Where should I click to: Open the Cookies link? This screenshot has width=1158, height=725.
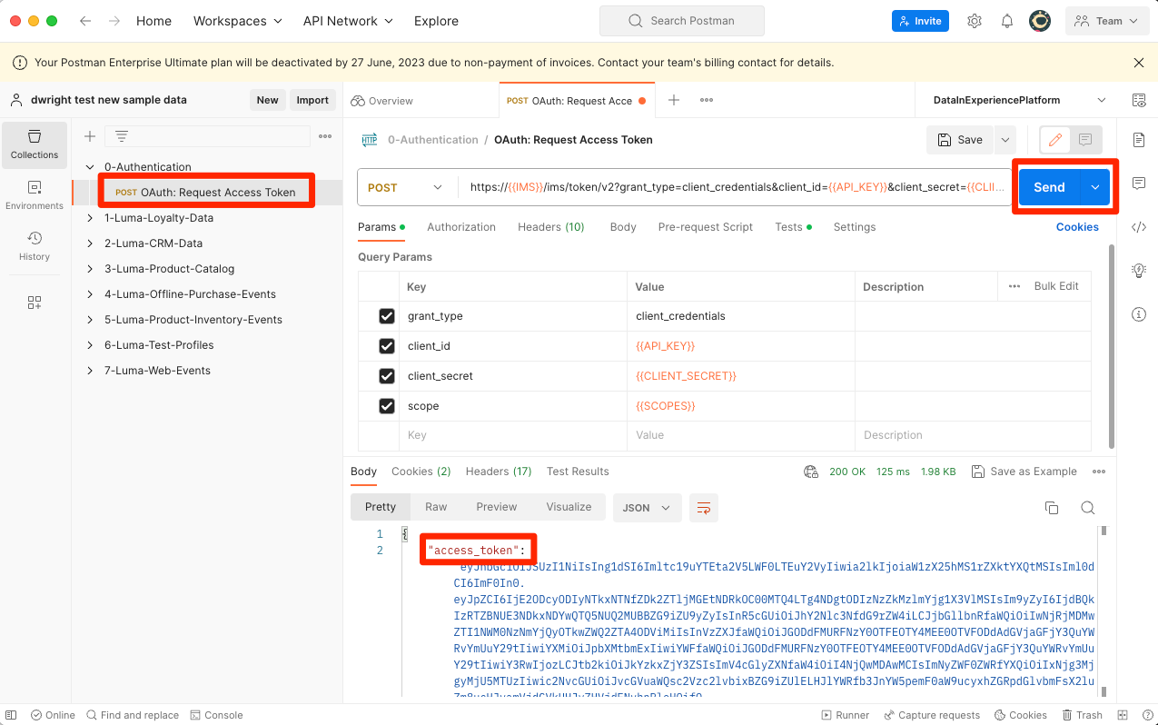click(x=1077, y=227)
